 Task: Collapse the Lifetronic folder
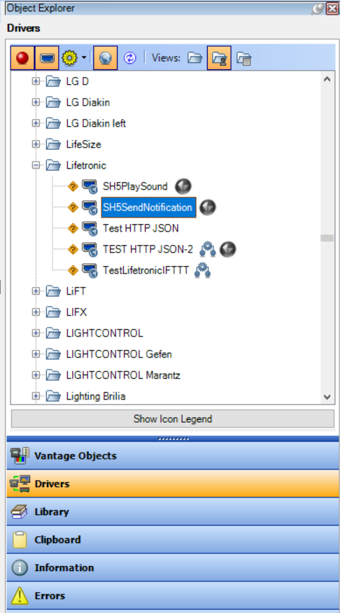[36, 165]
